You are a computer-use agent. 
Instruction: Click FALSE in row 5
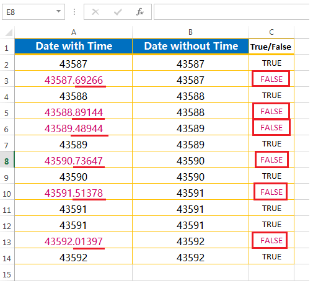pos(271,111)
